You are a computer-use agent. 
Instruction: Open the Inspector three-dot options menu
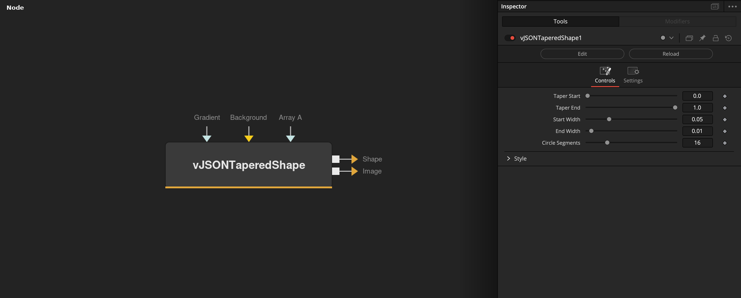coord(732,6)
